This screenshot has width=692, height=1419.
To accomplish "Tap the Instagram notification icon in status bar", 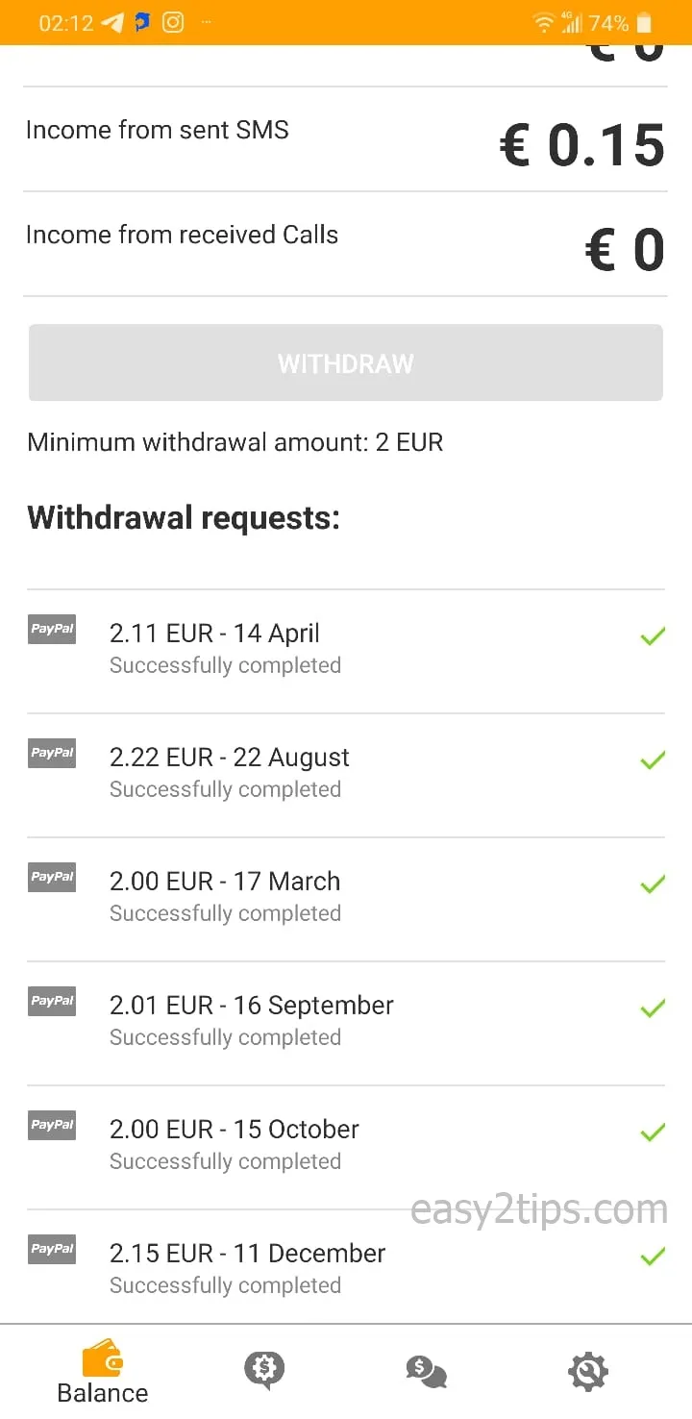I will coord(173,22).
